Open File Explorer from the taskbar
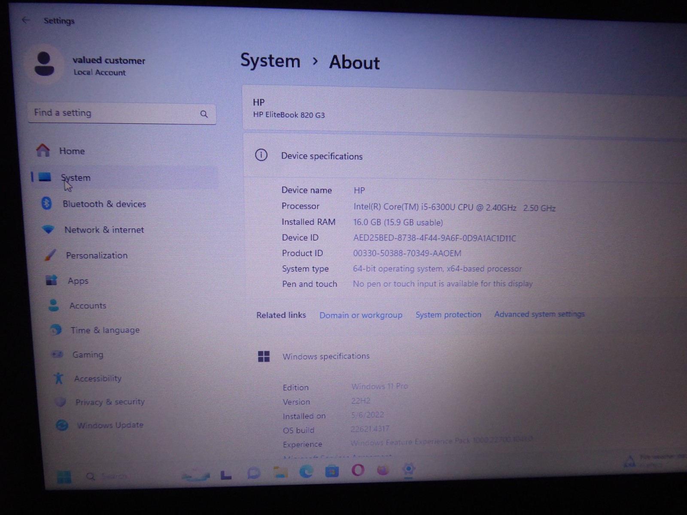 (x=280, y=473)
